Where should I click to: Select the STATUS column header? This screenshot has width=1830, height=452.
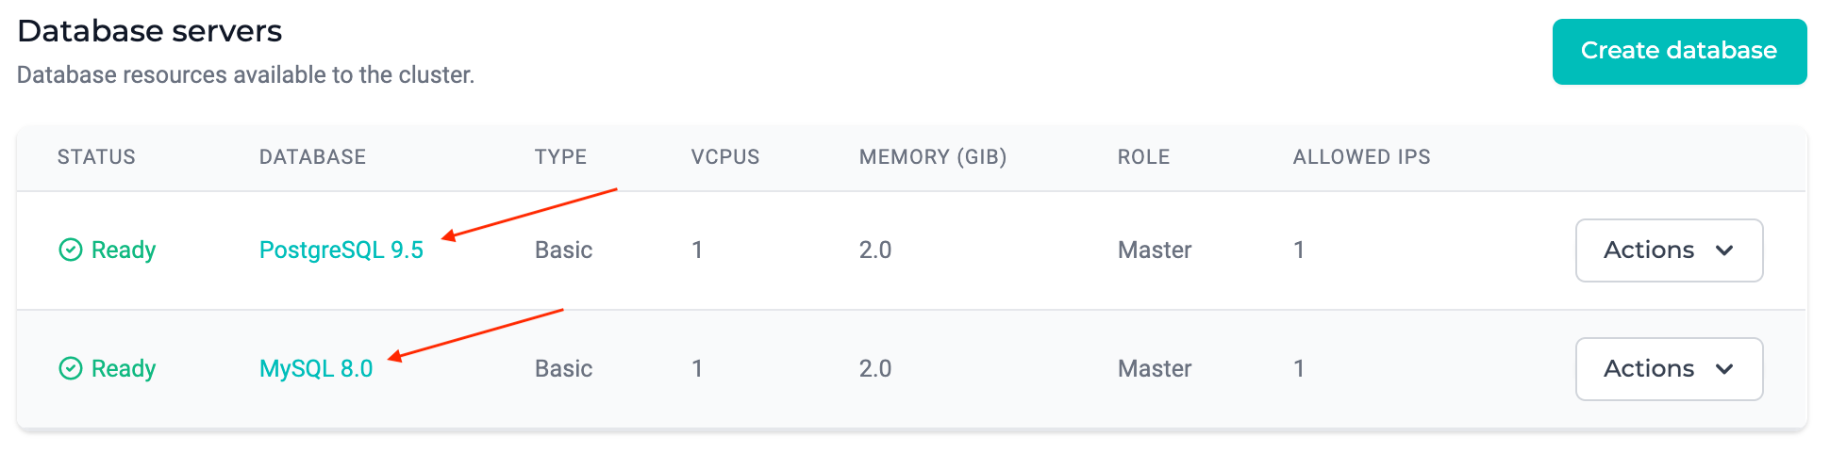tap(96, 157)
